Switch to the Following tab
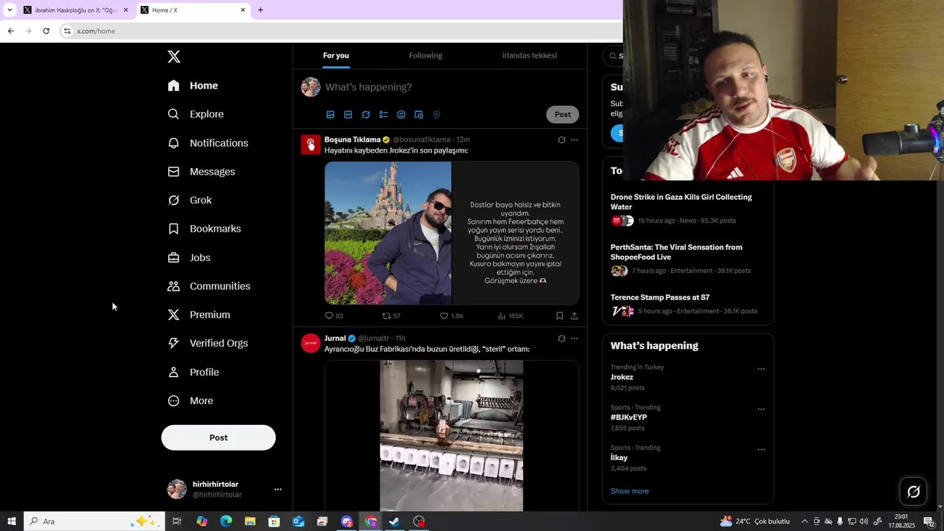 [426, 56]
